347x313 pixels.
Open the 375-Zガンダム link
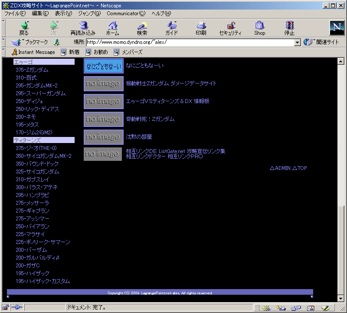pyautogui.click(x=32, y=70)
